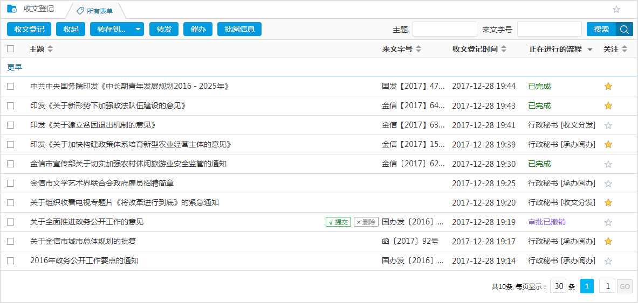Unstar the 将改革进行到底 notice row
This screenshot has height=303, width=638.
pos(608,202)
